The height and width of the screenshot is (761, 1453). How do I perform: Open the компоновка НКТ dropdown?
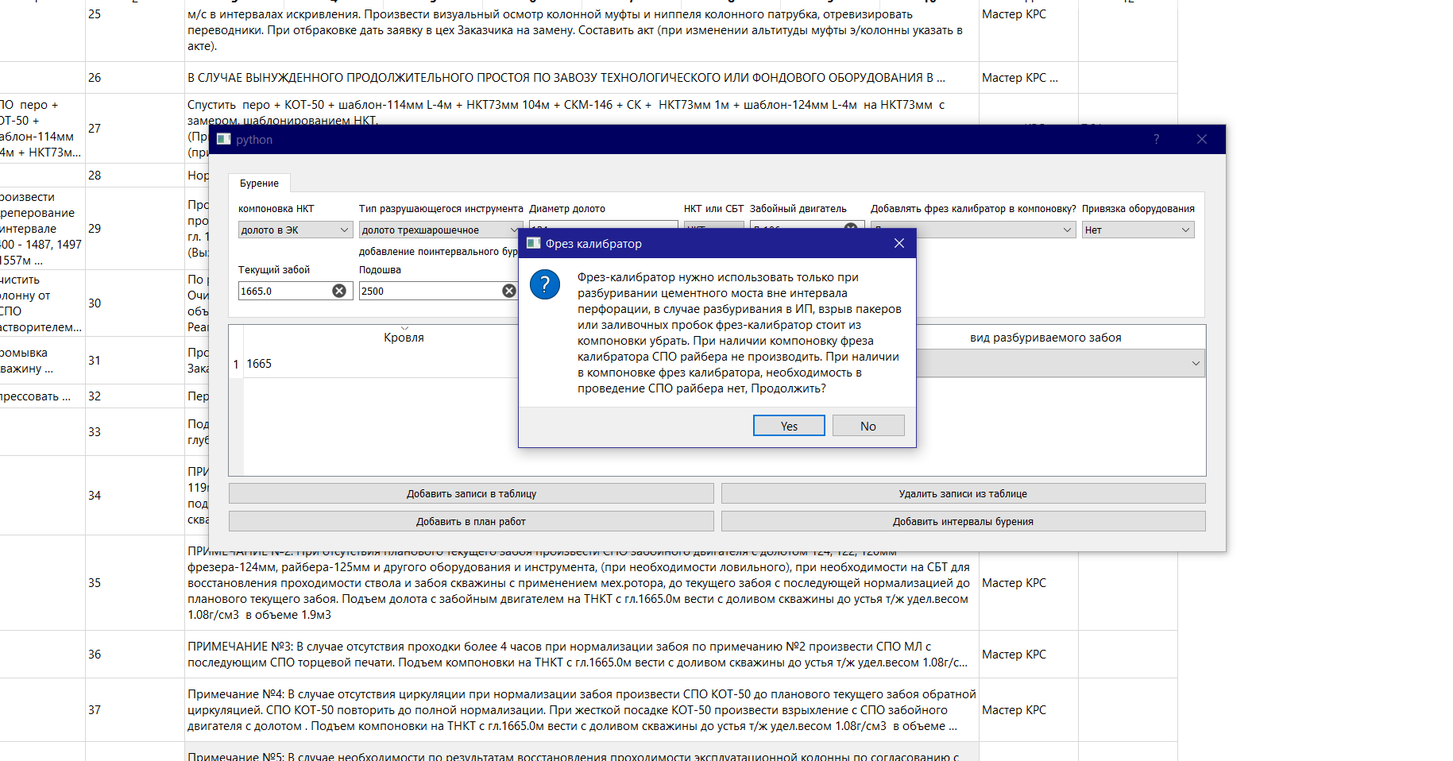click(296, 230)
